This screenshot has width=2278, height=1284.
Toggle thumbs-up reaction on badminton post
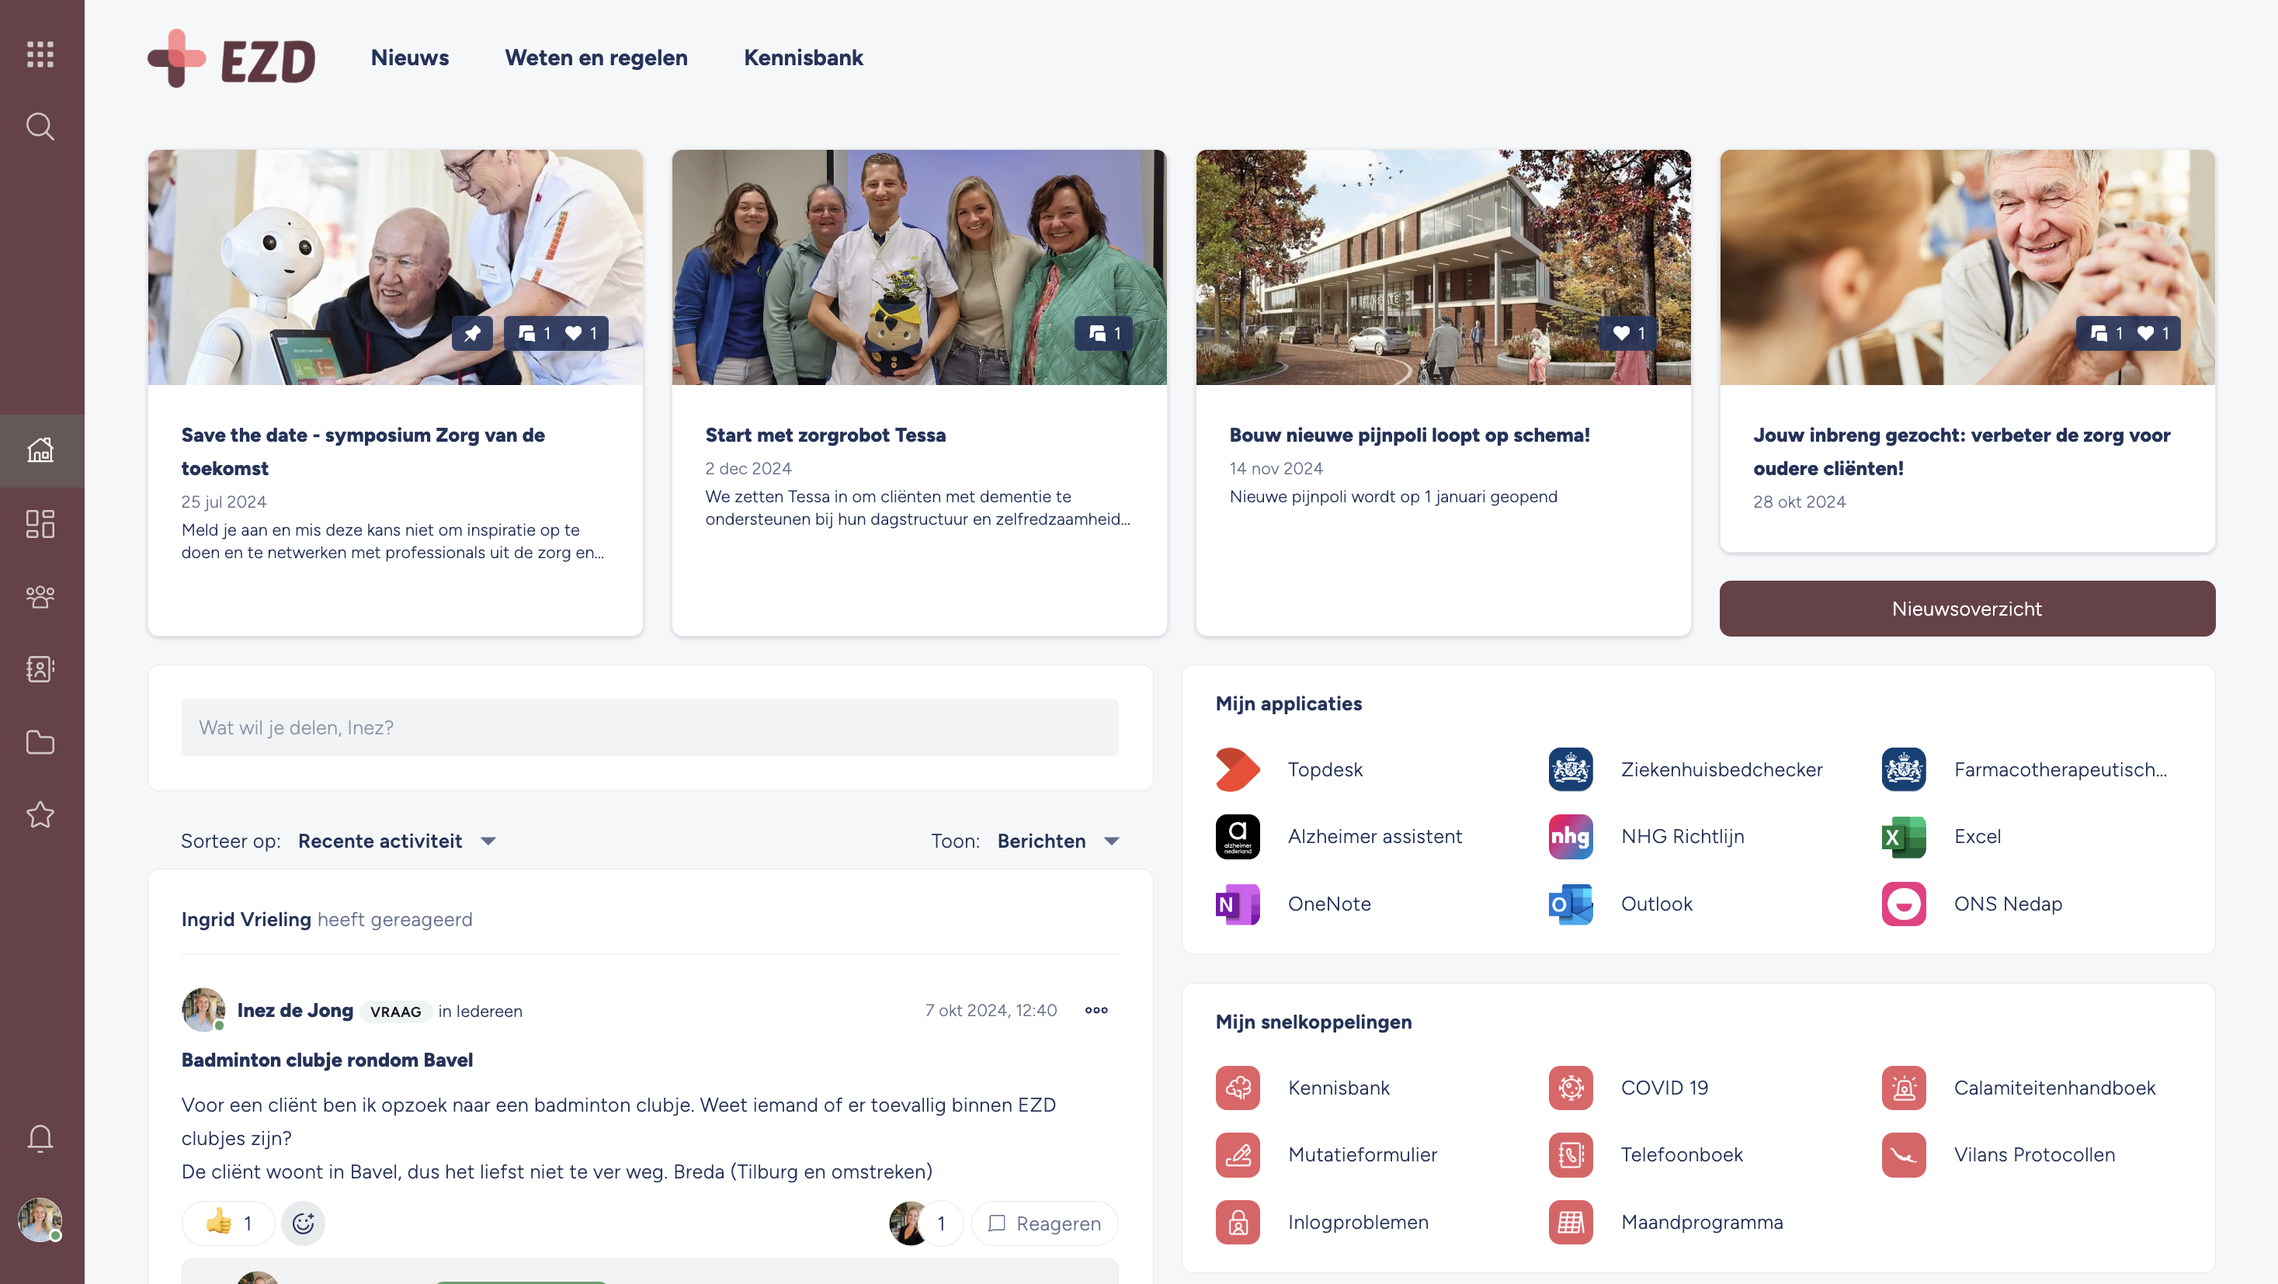(x=228, y=1223)
